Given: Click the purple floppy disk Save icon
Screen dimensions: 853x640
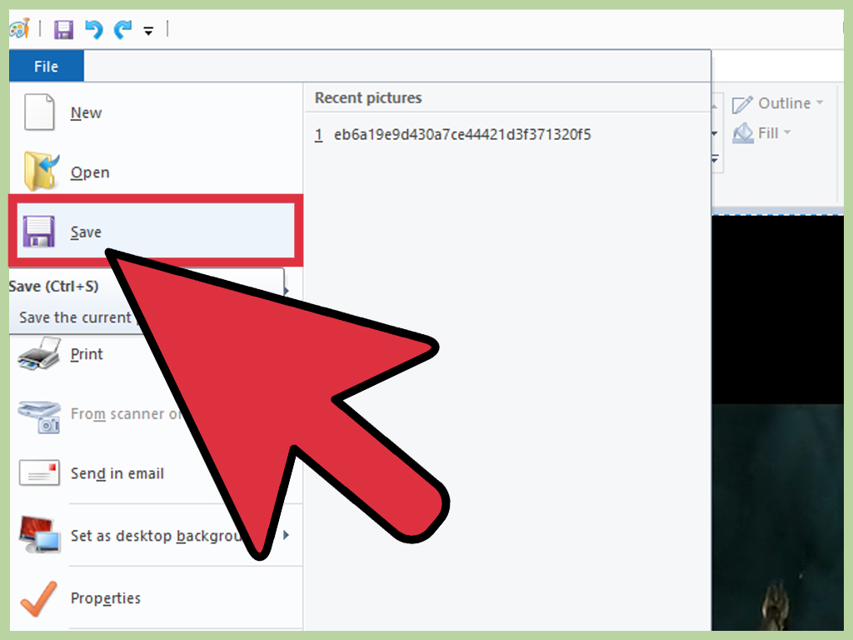Looking at the screenshot, I should click(x=38, y=232).
